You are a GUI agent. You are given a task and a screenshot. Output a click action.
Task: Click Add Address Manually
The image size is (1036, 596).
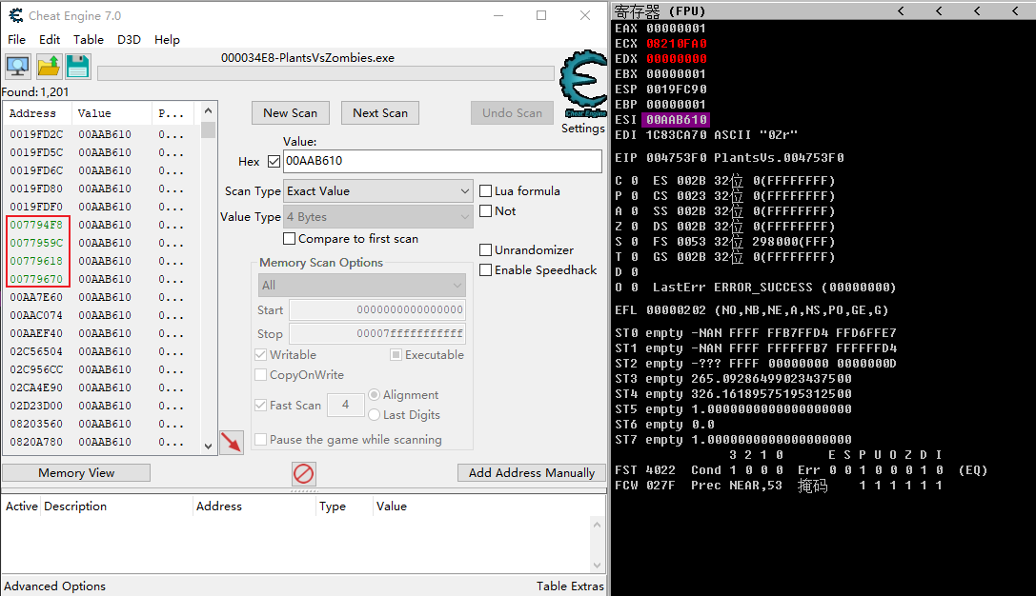point(531,472)
